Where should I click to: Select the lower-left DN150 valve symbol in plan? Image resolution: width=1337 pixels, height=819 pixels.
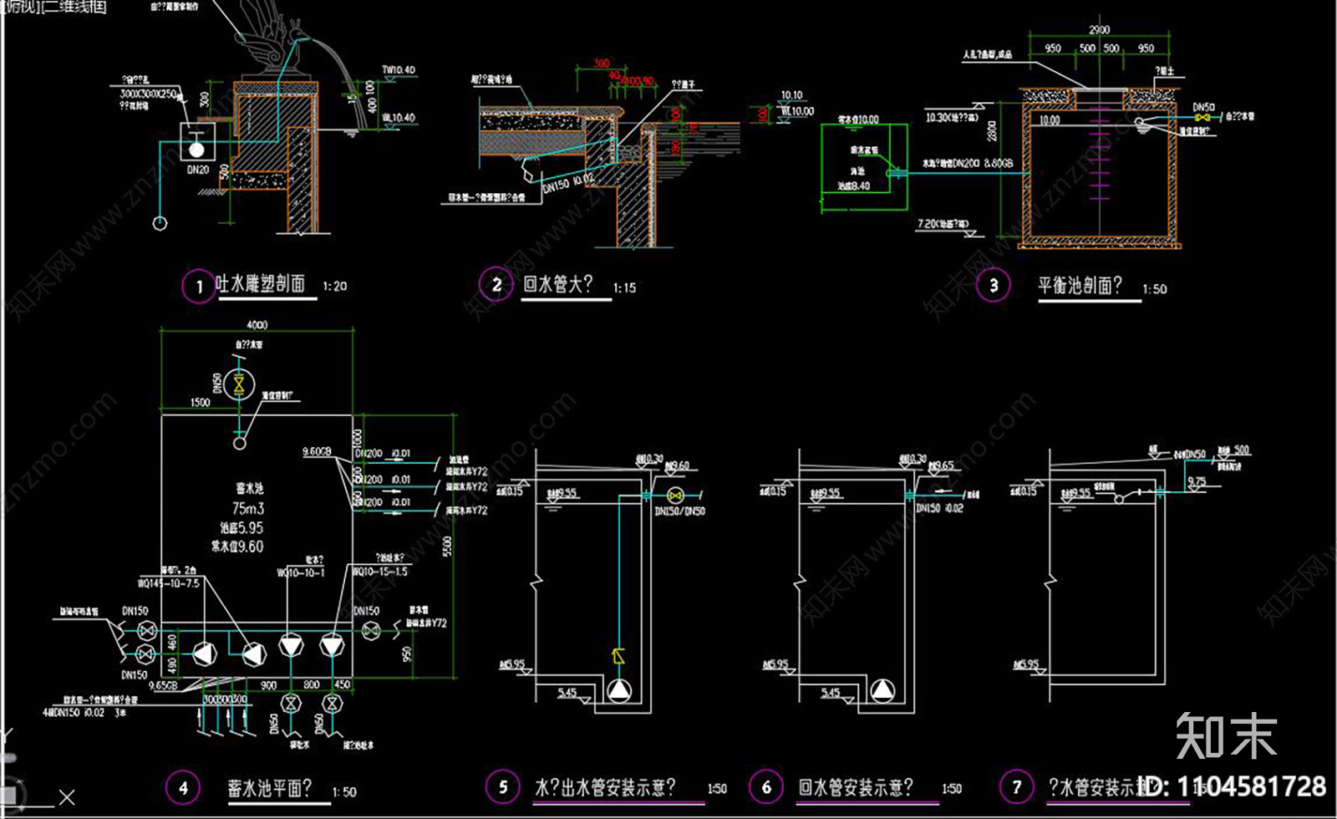(145, 653)
